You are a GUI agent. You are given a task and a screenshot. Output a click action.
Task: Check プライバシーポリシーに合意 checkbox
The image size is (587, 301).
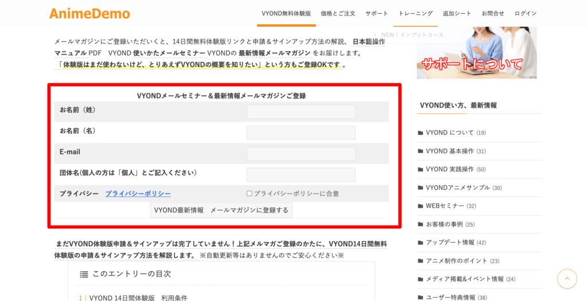click(x=249, y=193)
